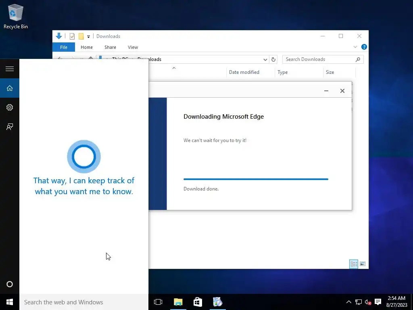Click the taskbar clock showing 2:54 AM
This screenshot has width=413, height=310.
tap(397, 302)
